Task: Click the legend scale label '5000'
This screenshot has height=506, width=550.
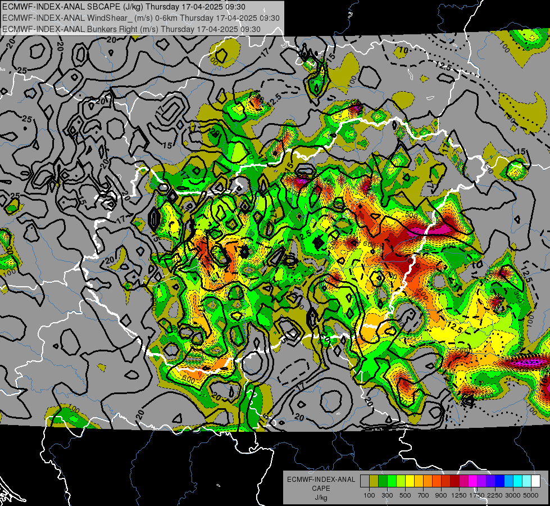Action: (531, 495)
